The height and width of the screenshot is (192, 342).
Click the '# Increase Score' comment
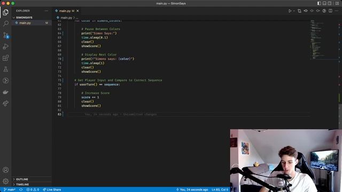pyautogui.click(x=95, y=93)
